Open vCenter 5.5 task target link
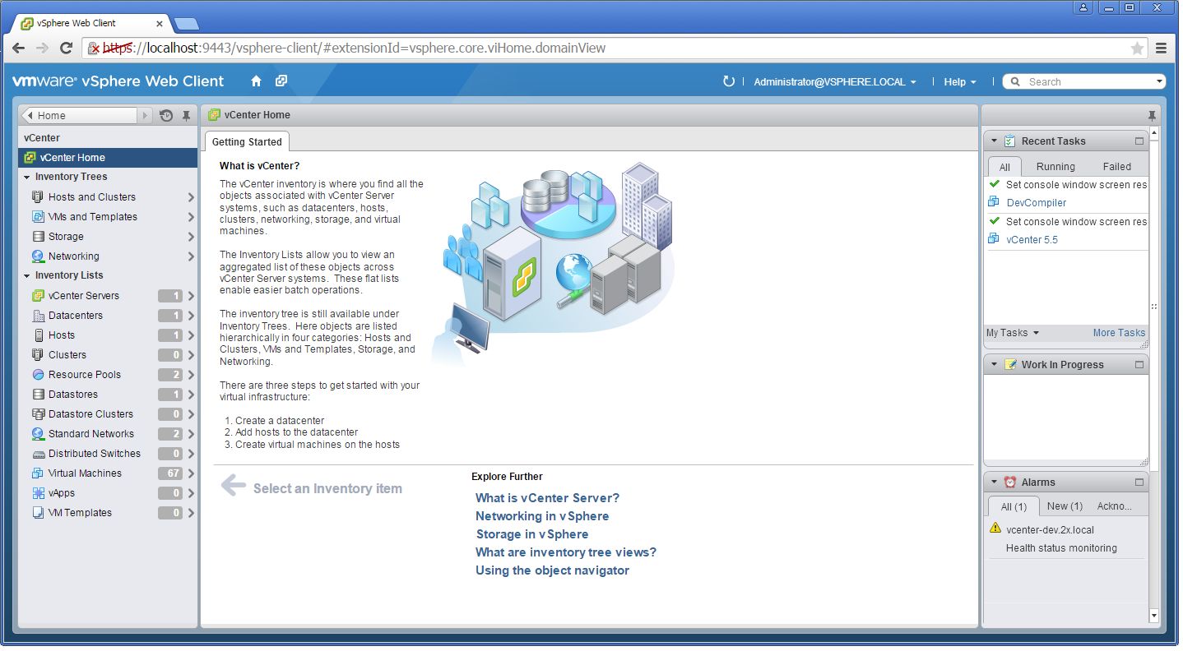 click(x=1032, y=240)
